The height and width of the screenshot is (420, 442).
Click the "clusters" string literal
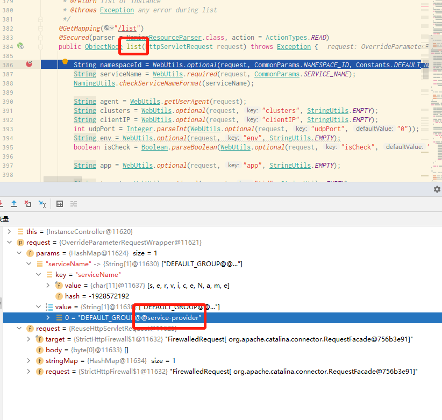click(281, 110)
